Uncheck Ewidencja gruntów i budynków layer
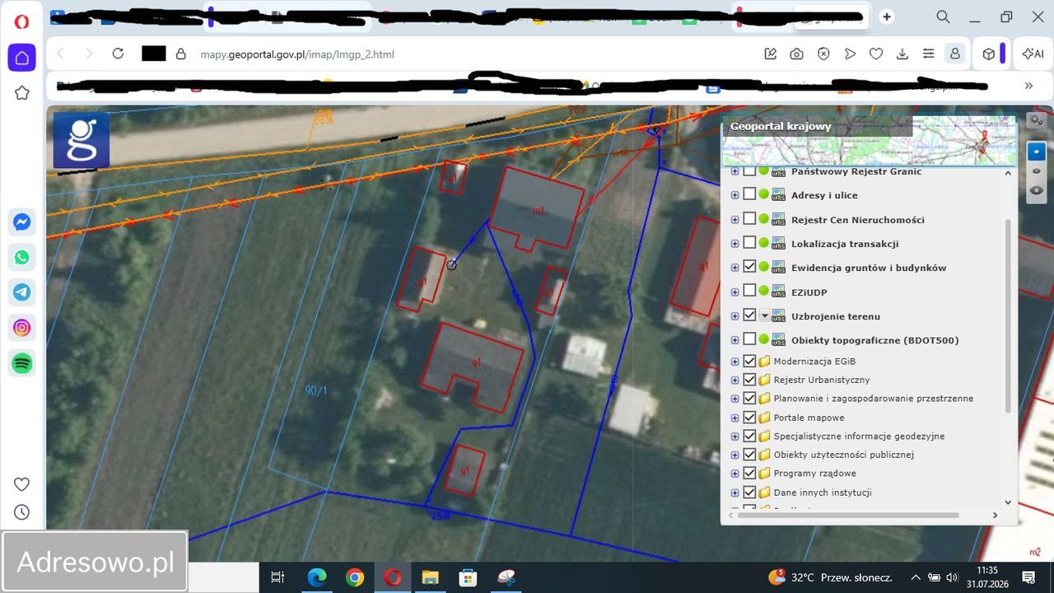 coord(749,267)
